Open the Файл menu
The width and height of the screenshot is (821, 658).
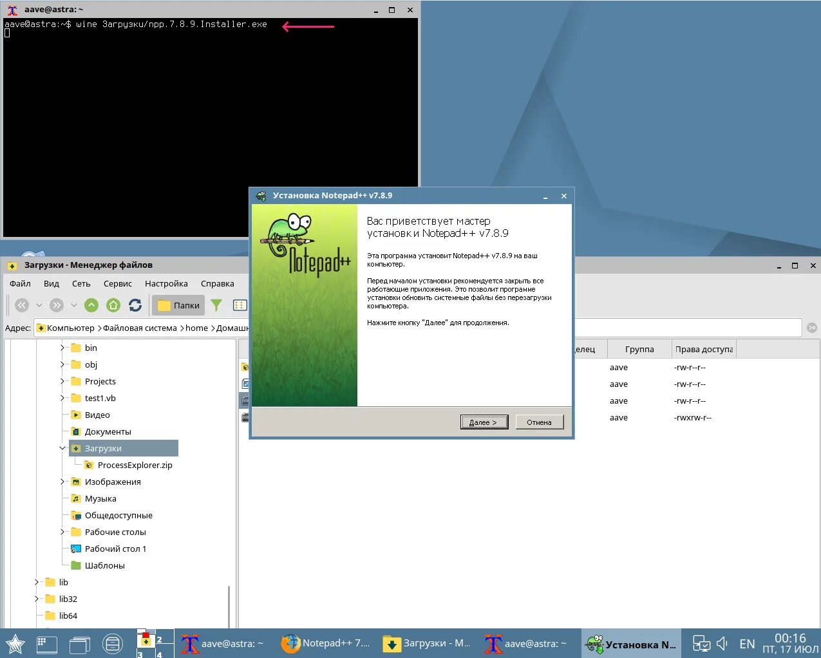pyautogui.click(x=20, y=283)
